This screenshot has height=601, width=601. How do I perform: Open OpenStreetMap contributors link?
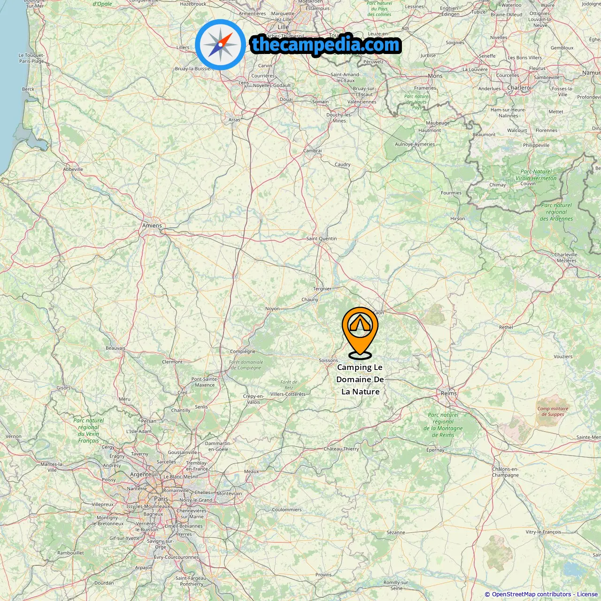532,594
